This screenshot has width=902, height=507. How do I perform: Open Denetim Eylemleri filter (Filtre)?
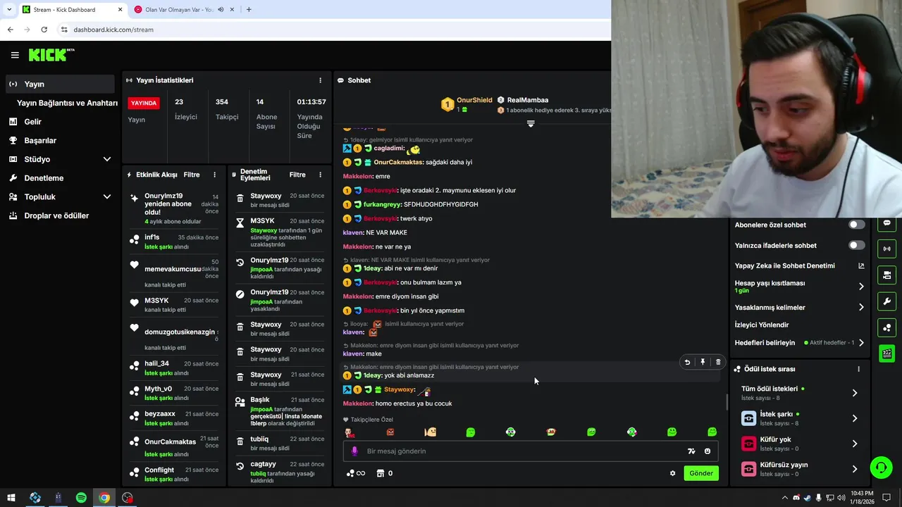[297, 175]
